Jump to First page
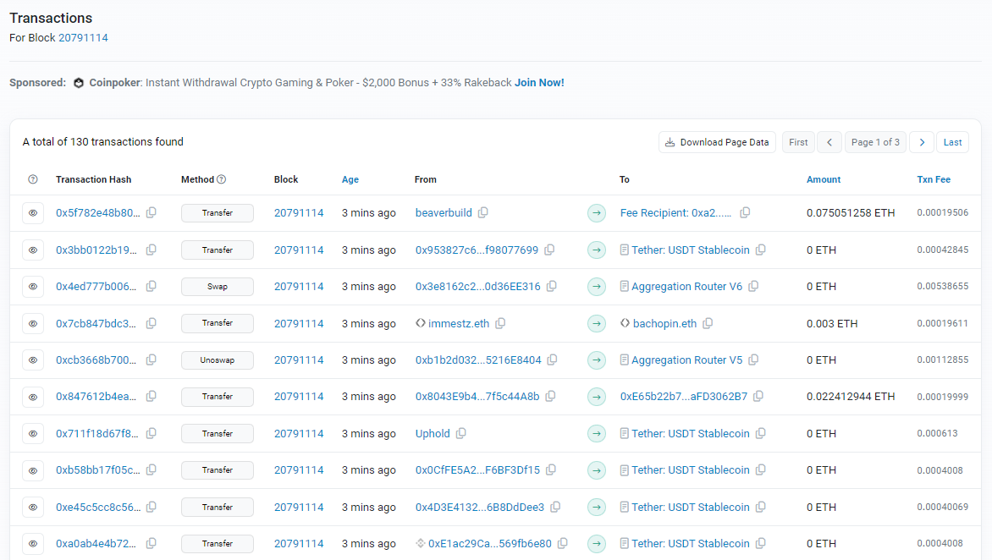The height and width of the screenshot is (560, 992). tap(798, 142)
